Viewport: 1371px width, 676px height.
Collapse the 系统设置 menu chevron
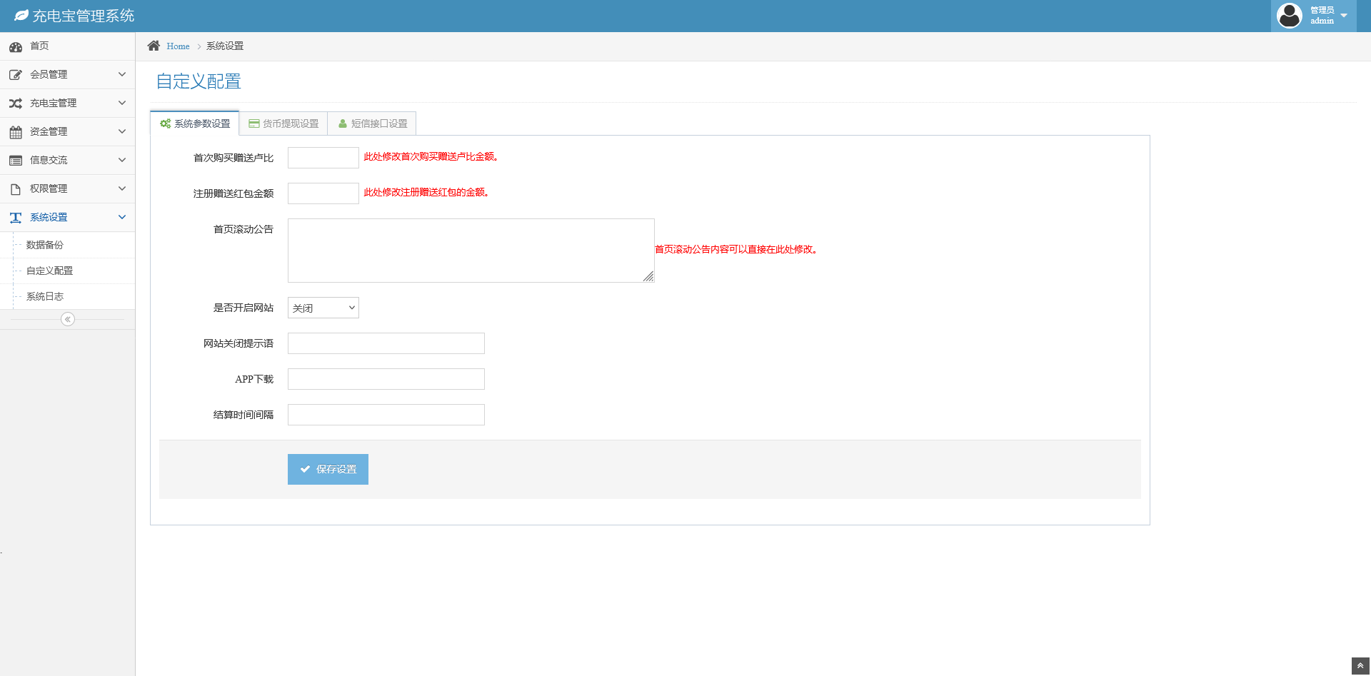coord(122,217)
